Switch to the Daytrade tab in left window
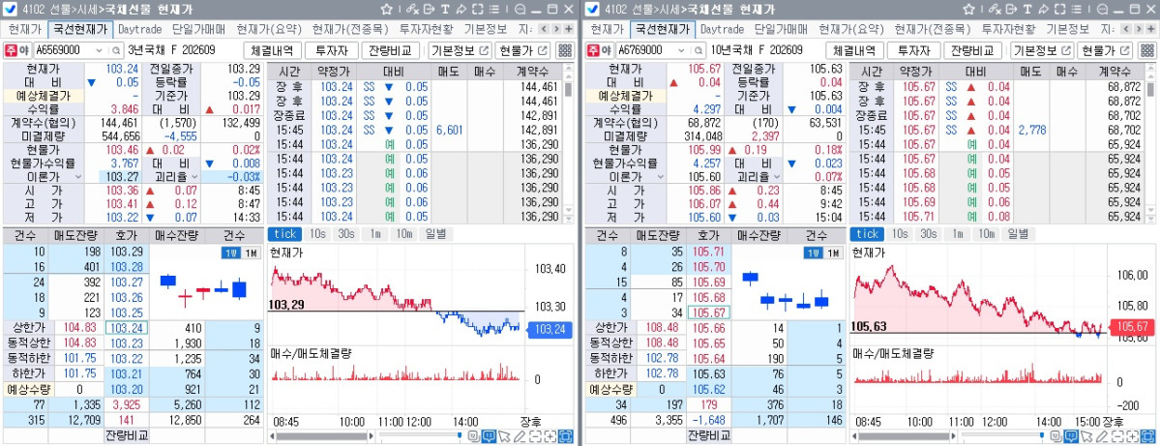The image size is (1160, 446). click(x=139, y=30)
